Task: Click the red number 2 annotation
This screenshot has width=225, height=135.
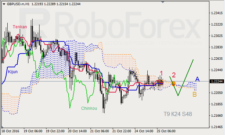Action: pos(174,75)
